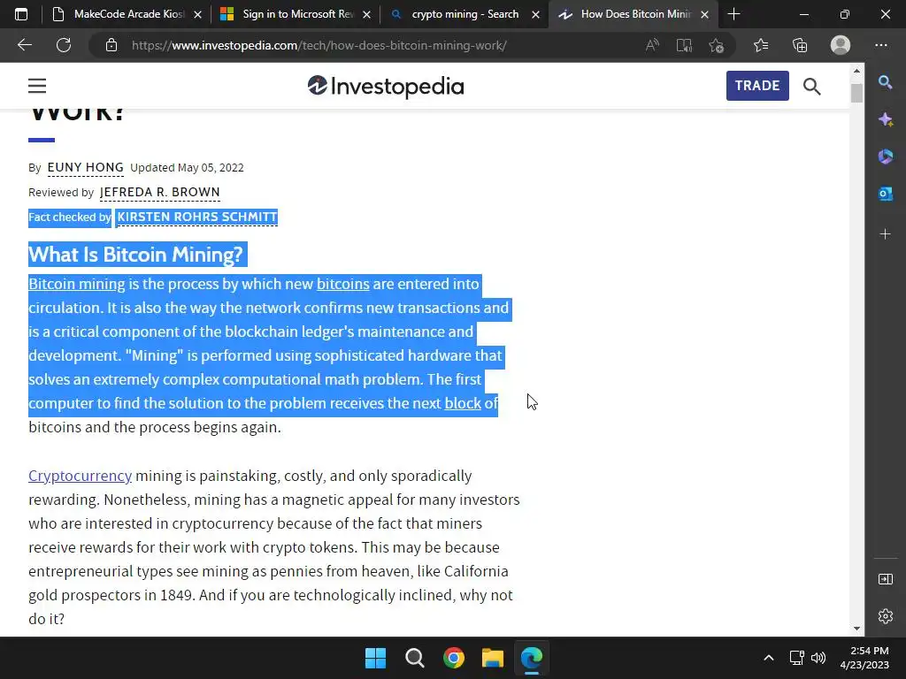Hide the sidebar toggle icon

(885, 579)
